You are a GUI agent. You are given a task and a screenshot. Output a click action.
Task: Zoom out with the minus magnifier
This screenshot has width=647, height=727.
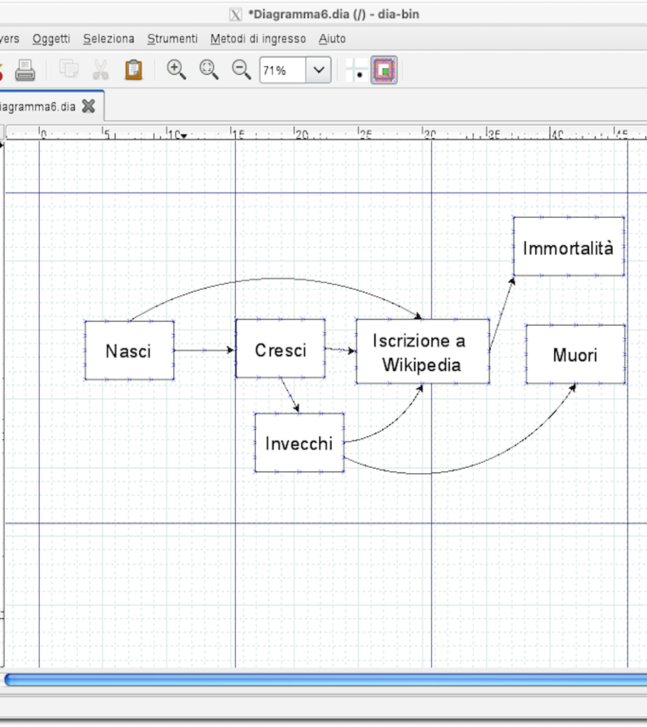click(241, 70)
